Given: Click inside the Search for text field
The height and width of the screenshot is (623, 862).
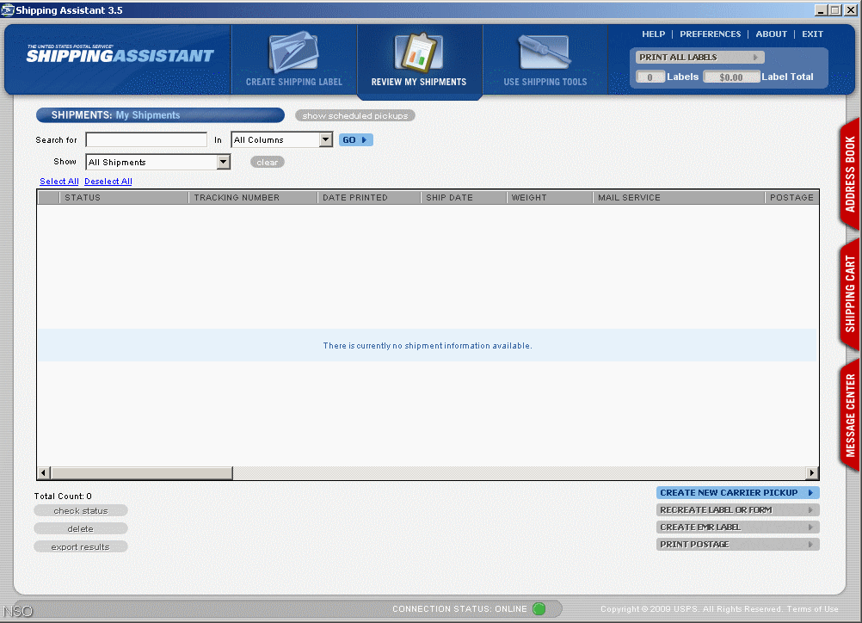Looking at the screenshot, I should (146, 140).
